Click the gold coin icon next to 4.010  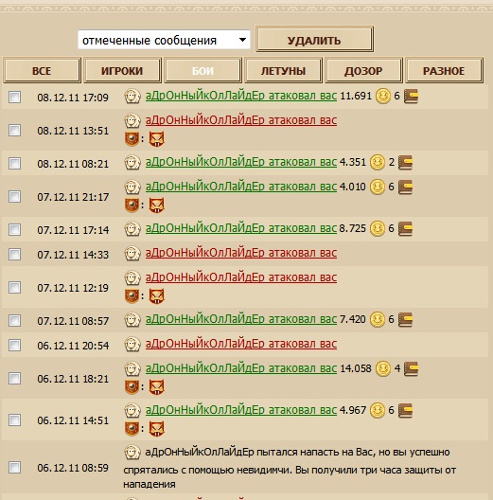[378, 187]
